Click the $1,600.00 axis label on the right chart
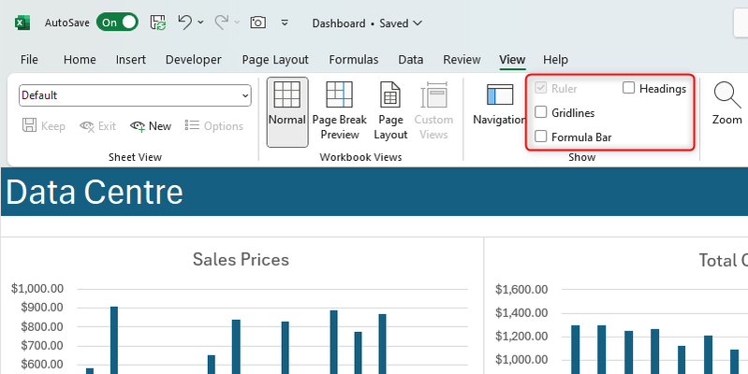748x374 pixels. (x=521, y=290)
